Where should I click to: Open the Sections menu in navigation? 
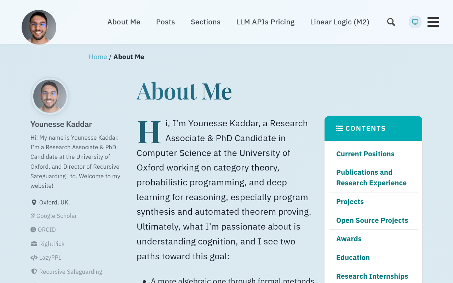(x=206, y=22)
